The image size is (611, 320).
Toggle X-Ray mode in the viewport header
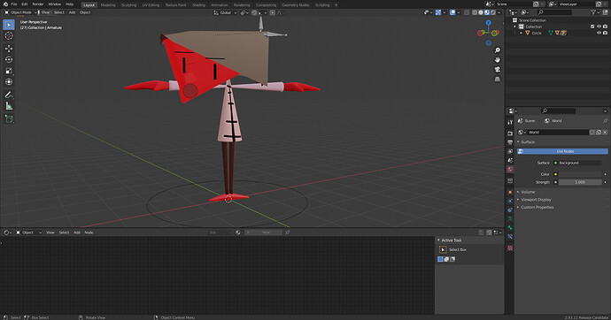pyautogui.click(x=467, y=12)
